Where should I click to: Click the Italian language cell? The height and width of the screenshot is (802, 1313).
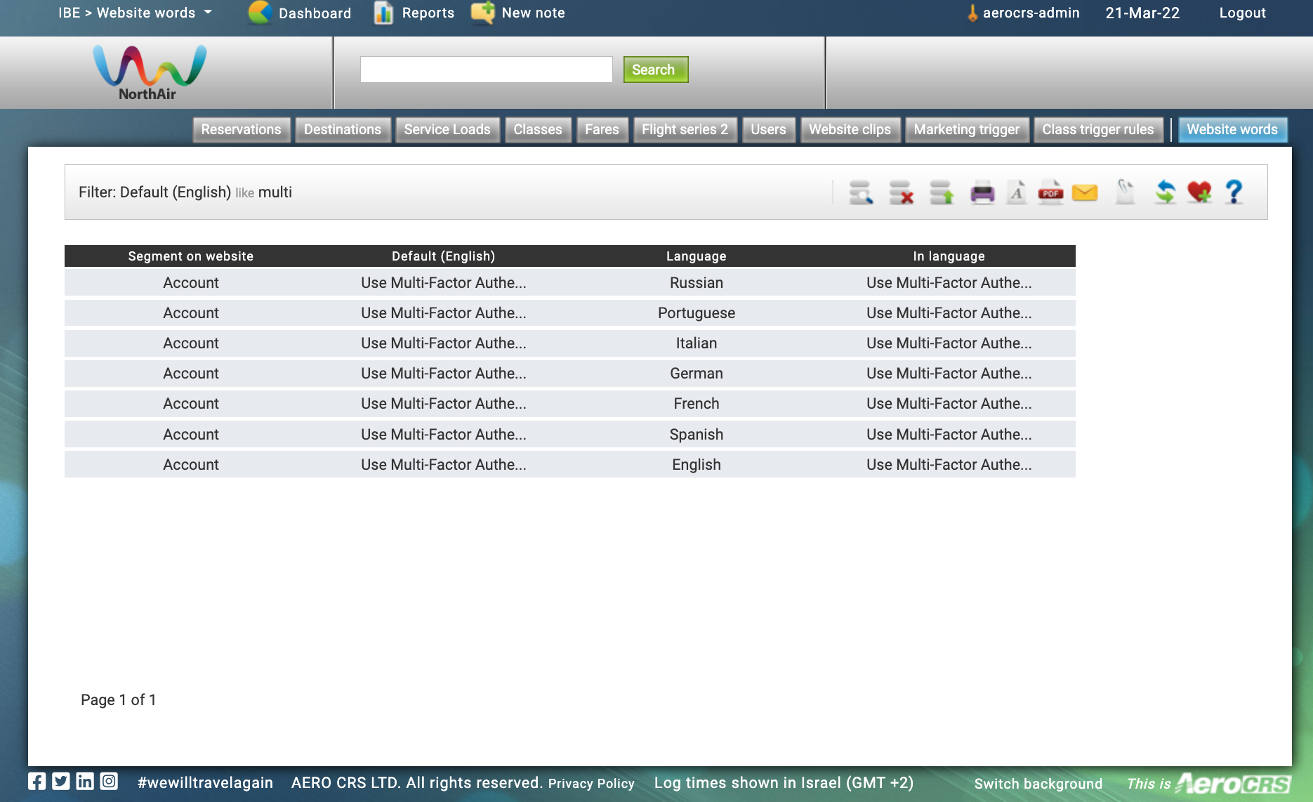point(697,343)
